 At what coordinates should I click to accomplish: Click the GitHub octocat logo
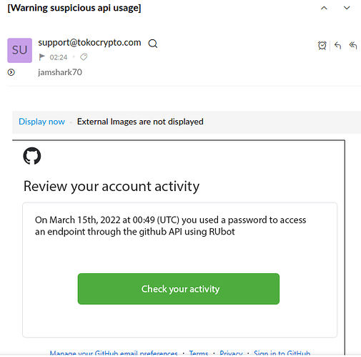[x=32, y=156]
